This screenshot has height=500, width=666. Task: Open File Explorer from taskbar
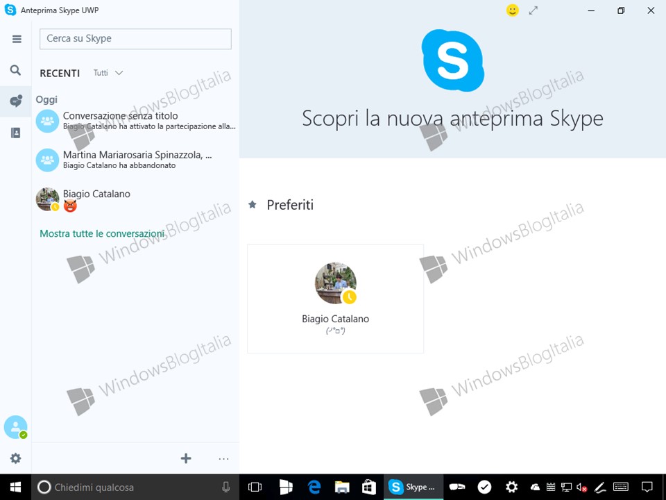[x=342, y=487]
